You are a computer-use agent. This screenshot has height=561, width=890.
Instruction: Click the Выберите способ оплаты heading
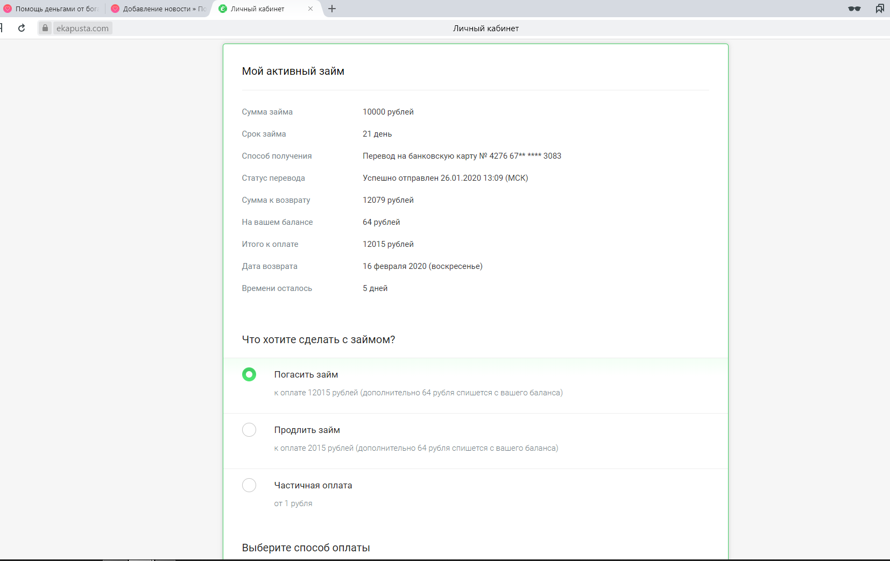(x=306, y=548)
